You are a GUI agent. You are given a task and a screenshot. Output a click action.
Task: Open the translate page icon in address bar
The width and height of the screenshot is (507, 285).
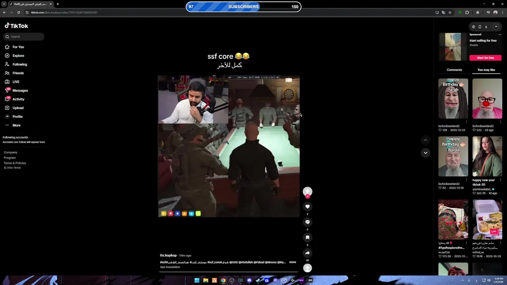coord(444,12)
